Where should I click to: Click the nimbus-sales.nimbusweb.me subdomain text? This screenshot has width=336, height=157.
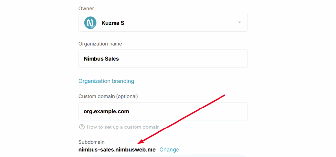(117, 150)
